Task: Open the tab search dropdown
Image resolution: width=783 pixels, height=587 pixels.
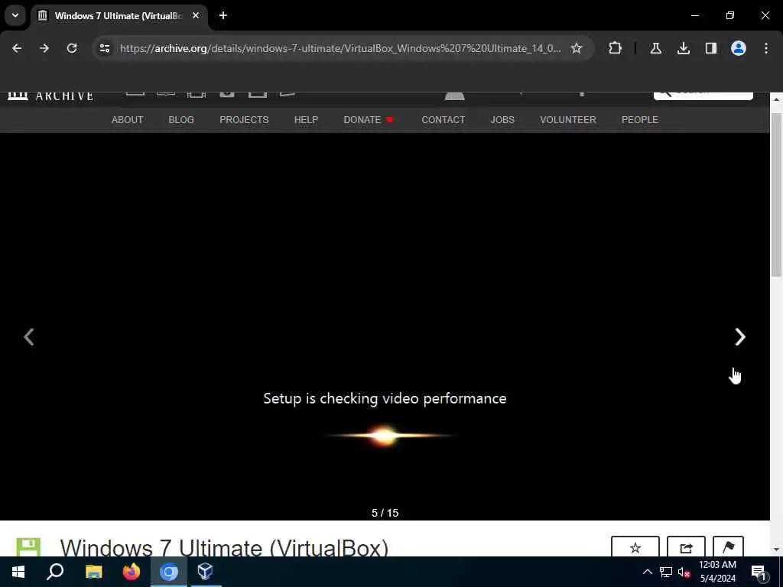Action: coord(15,15)
